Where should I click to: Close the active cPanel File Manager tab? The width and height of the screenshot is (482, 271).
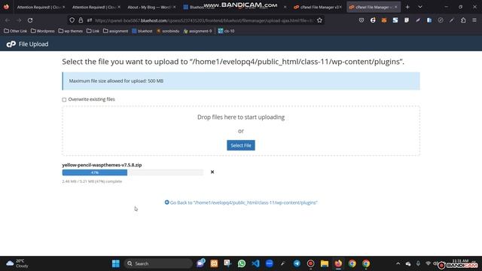pos(395,7)
